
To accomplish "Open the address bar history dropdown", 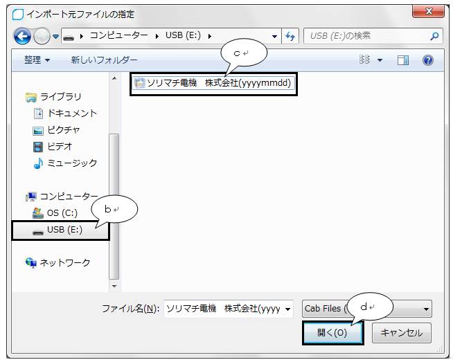I will click(275, 37).
